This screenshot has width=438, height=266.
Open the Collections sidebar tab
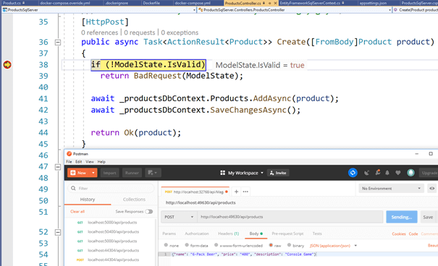coord(134,199)
